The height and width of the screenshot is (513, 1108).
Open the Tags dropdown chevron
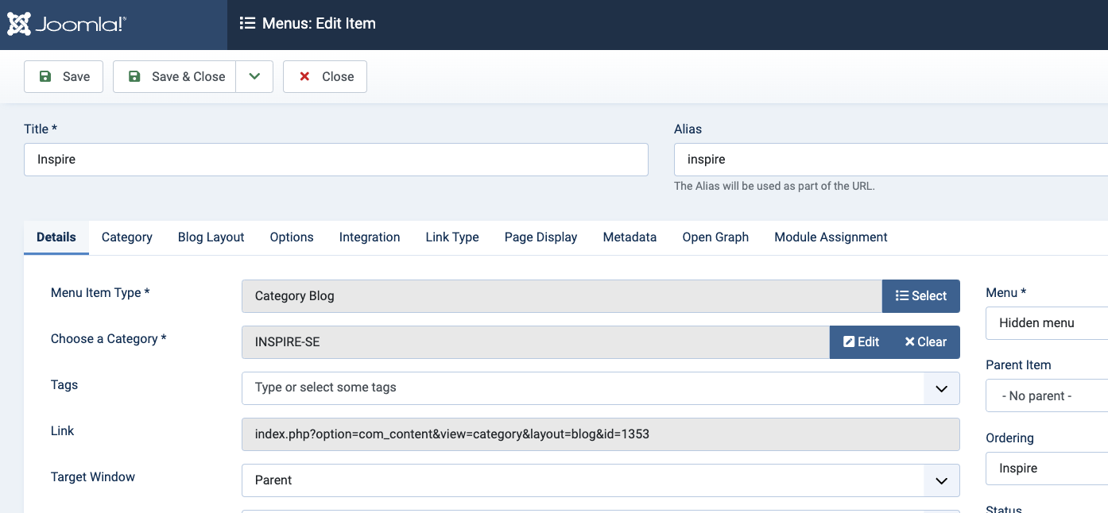(941, 388)
